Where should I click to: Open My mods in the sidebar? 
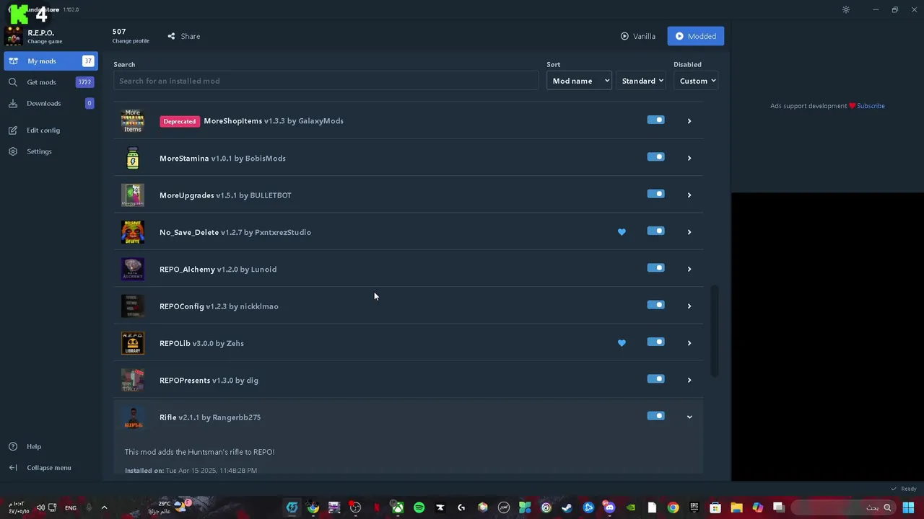[x=51, y=61]
